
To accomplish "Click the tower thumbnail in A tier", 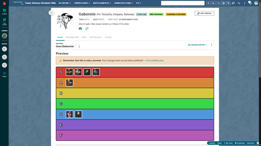I will (69, 83).
